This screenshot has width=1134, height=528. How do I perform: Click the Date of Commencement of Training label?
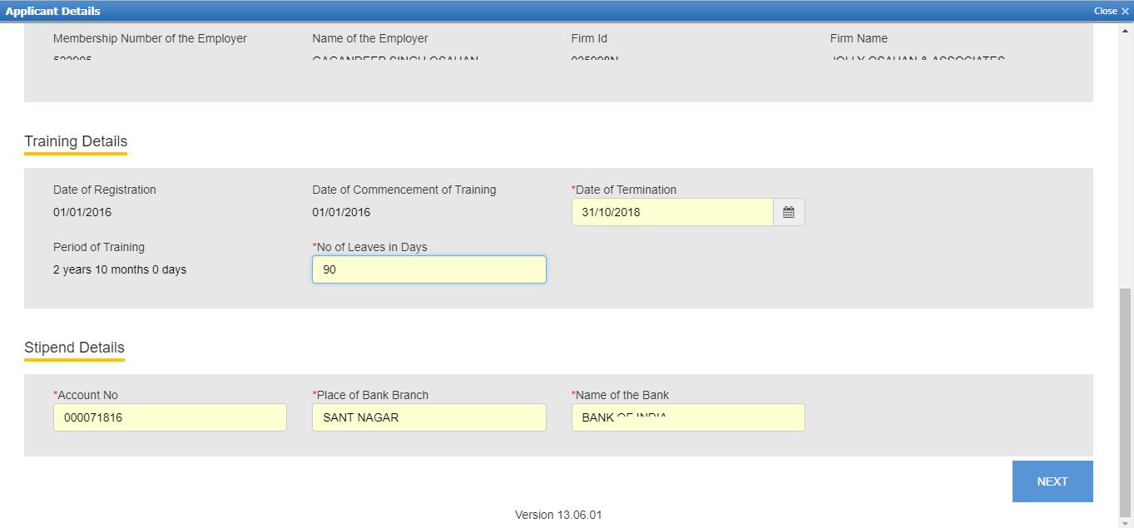(404, 190)
